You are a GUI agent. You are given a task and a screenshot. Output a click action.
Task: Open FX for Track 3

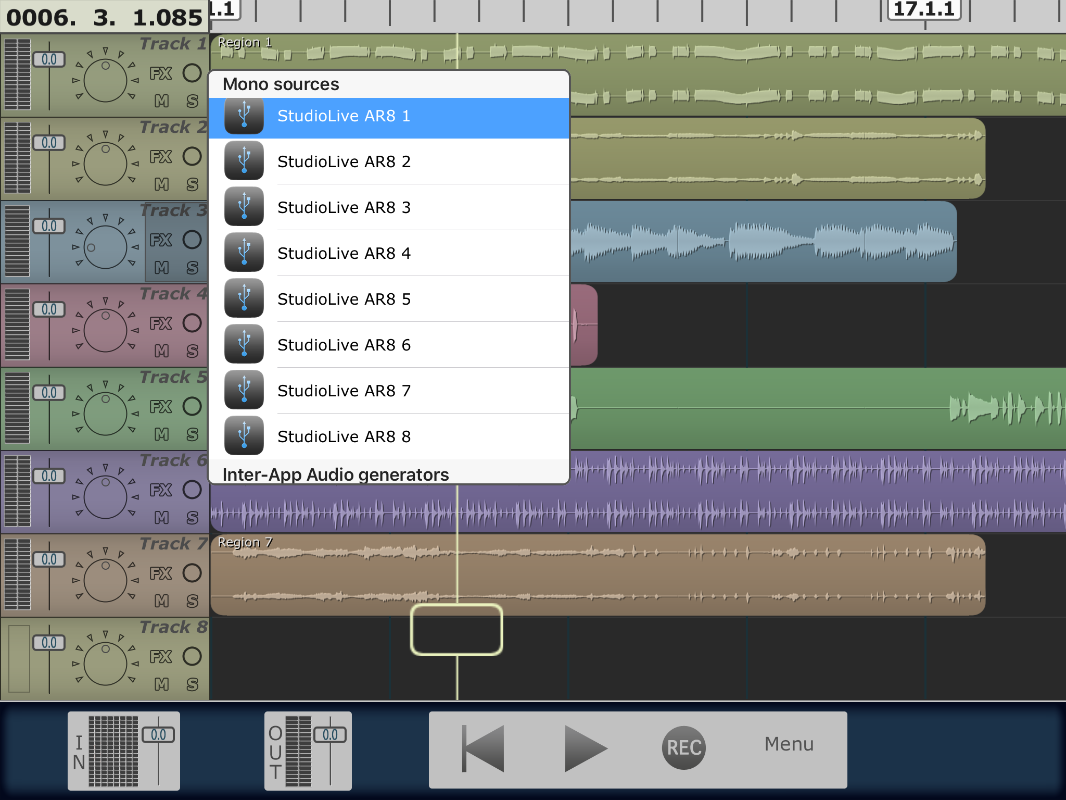[161, 240]
